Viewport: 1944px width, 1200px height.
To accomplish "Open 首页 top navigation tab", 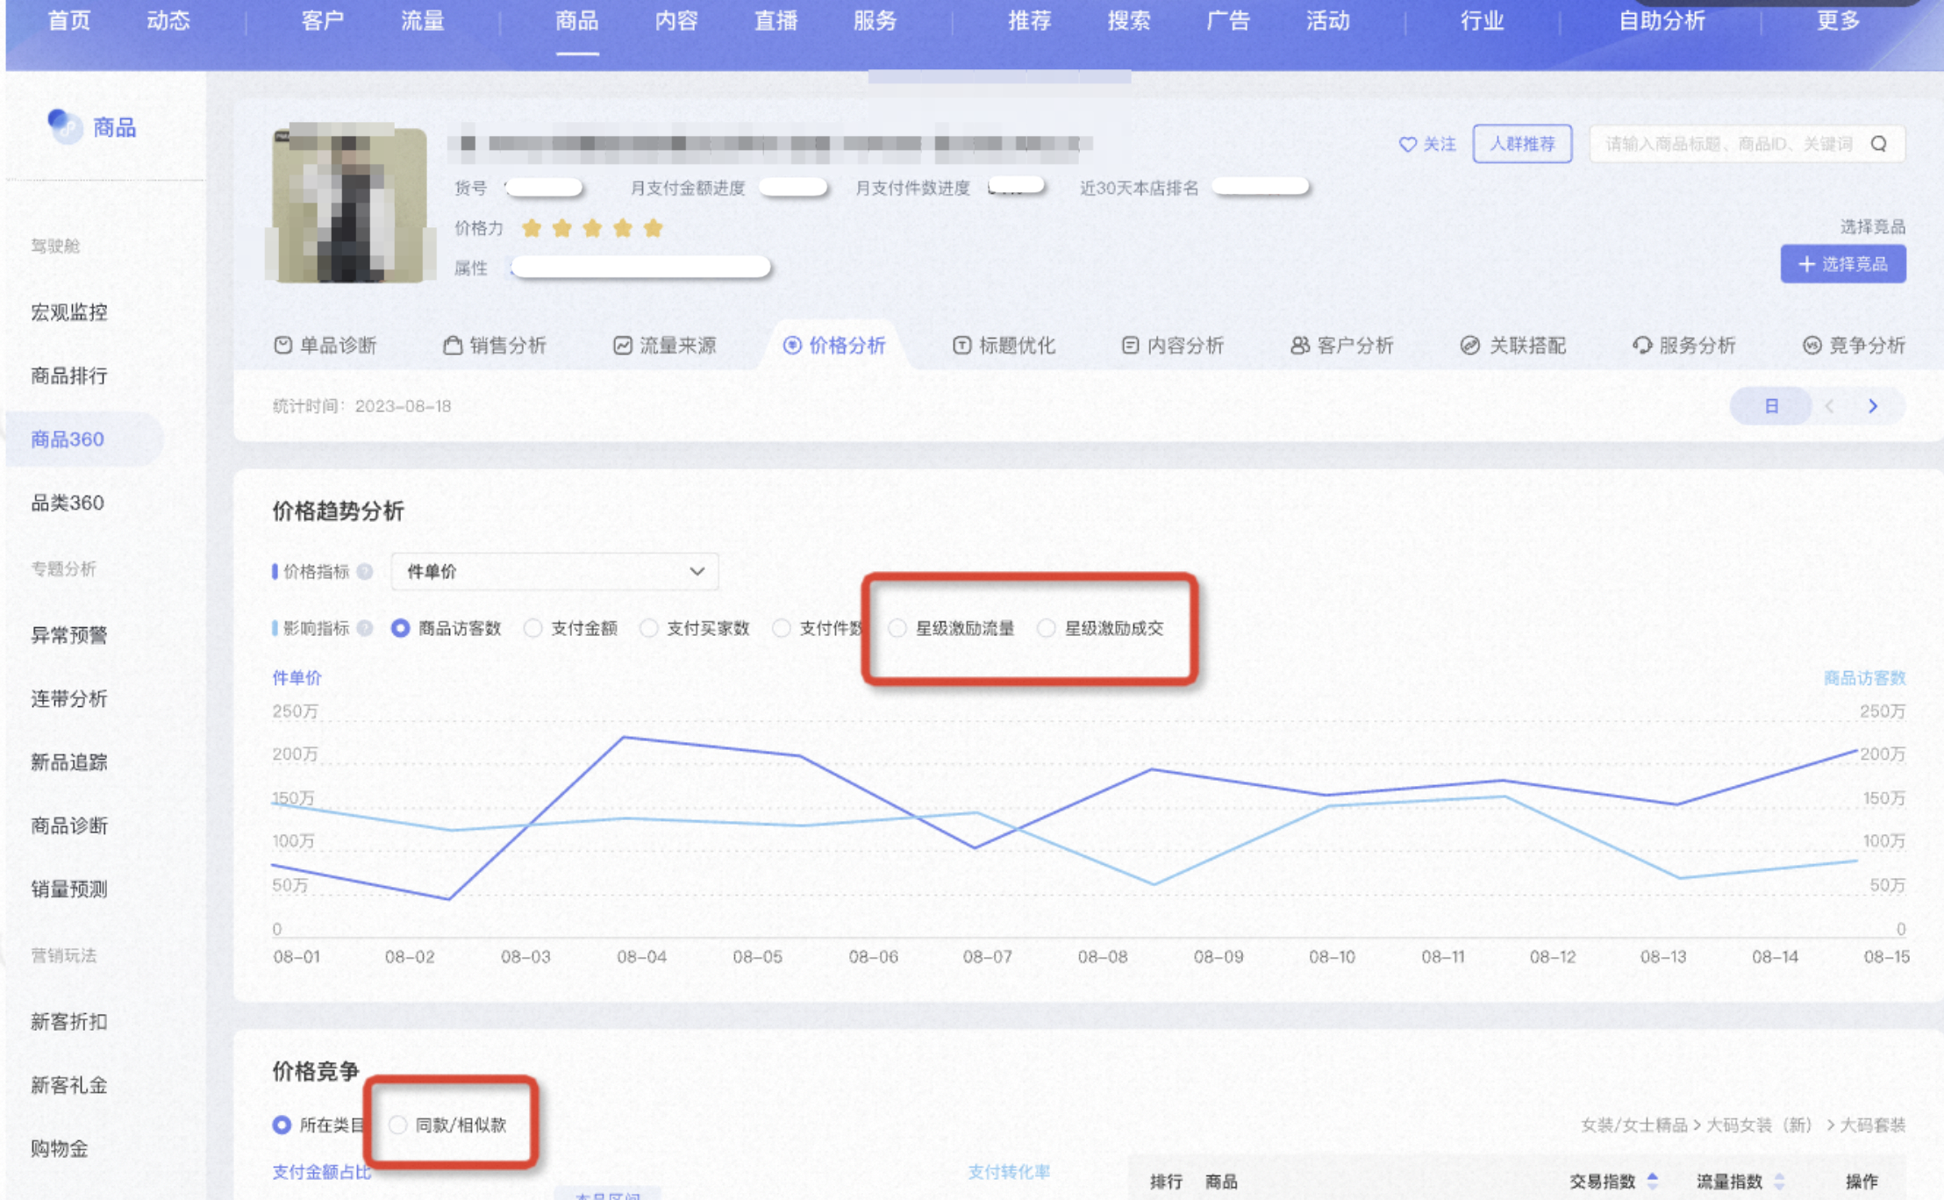I will (68, 20).
